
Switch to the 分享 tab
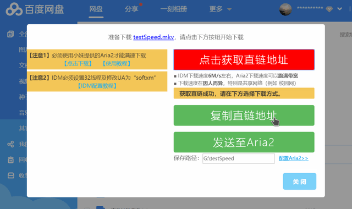[131, 9]
